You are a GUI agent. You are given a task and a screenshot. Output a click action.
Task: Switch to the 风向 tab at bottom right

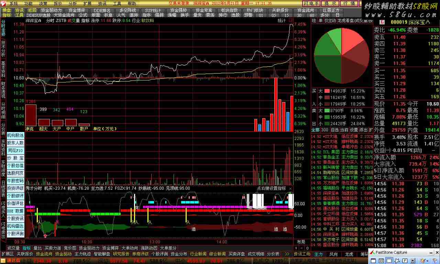[x=333, y=254]
